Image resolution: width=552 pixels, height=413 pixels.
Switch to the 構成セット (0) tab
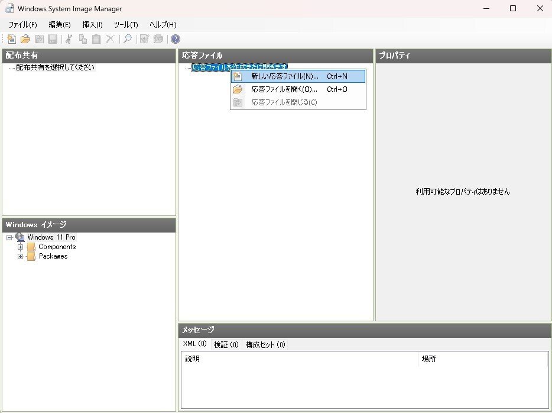[x=265, y=344]
